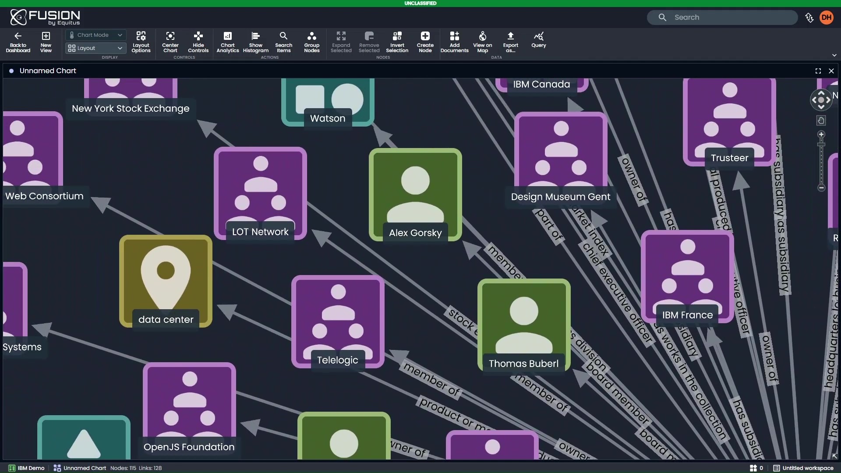Screen dimensions: 841x473
Task: Click the chart corner collapse arrow
Action: pyautogui.click(x=834, y=456)
